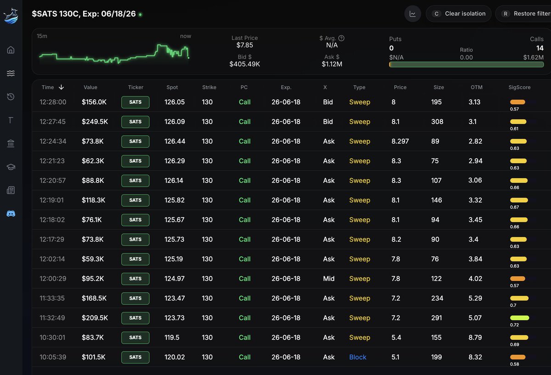
Task: Click SATS ticker badge in 11:32:49 row
Action: point(135,318)
